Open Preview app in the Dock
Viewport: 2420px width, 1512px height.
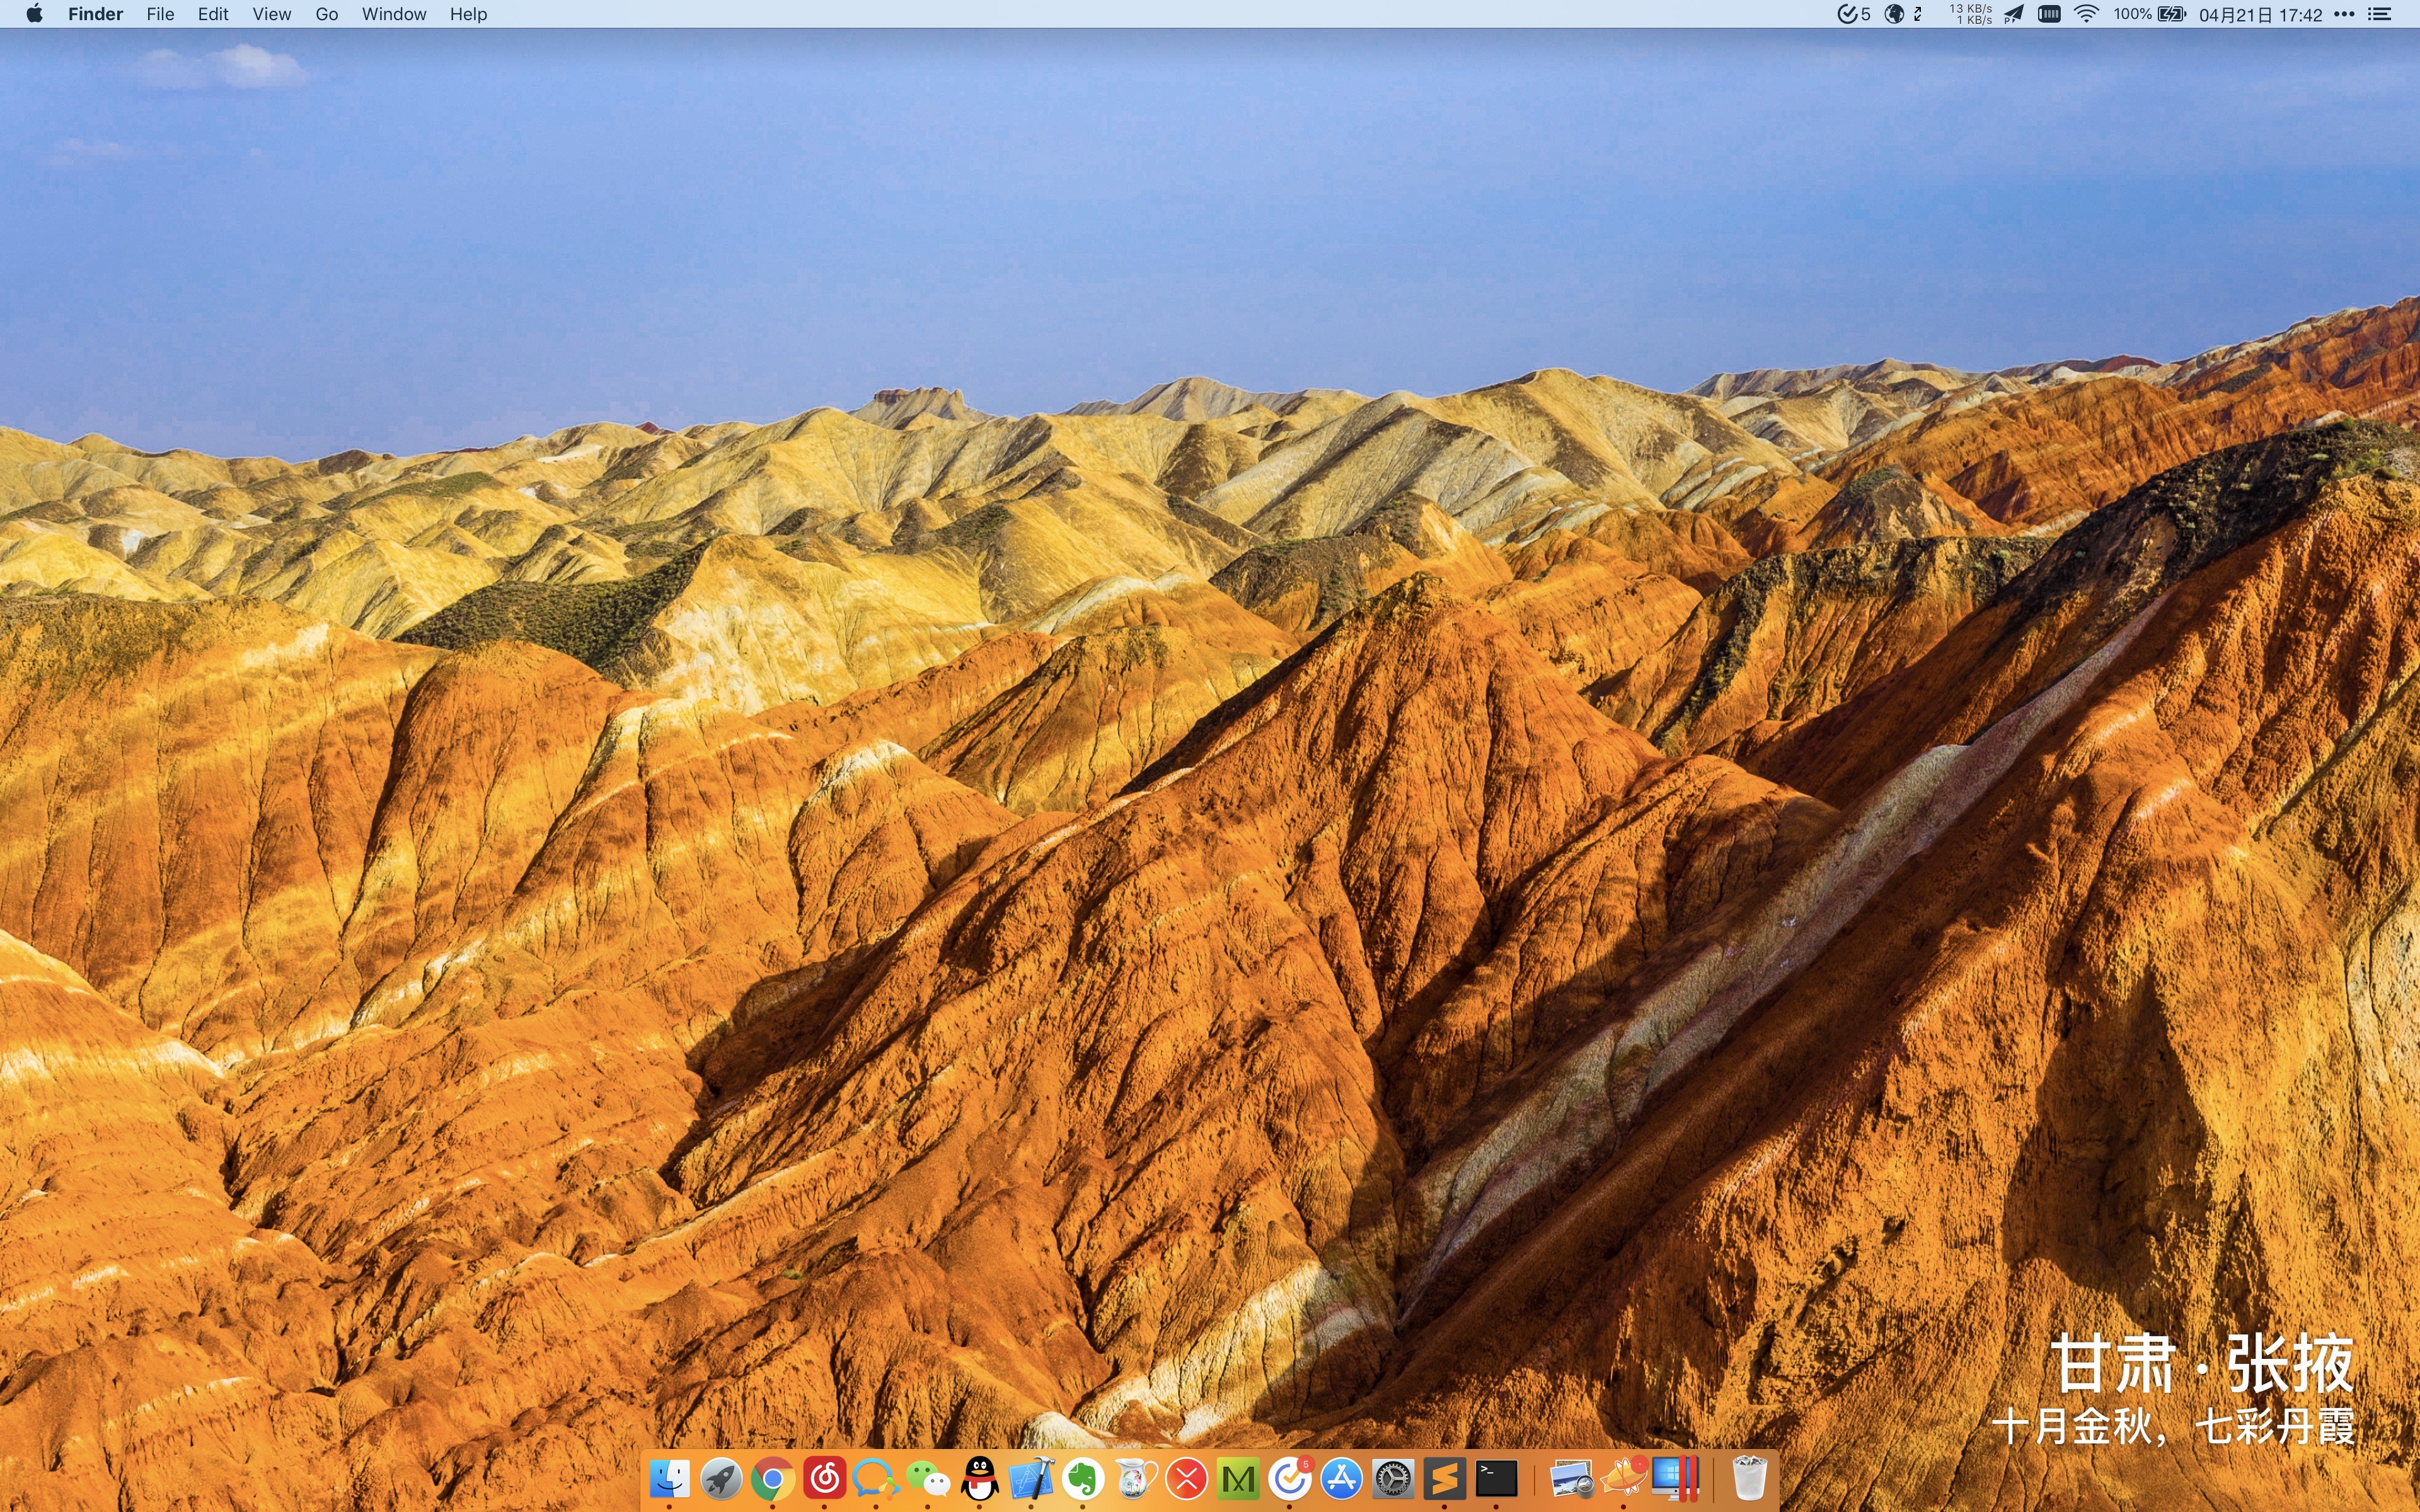click(x=1572, y=1478)
